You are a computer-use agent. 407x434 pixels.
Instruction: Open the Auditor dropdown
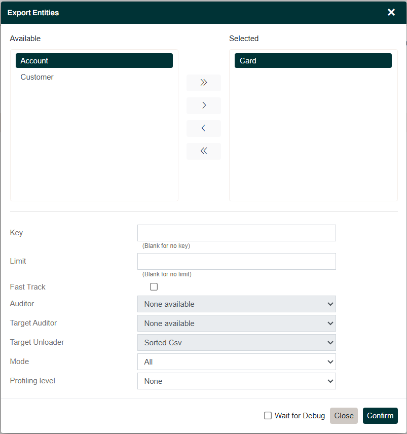click(236, 304)
